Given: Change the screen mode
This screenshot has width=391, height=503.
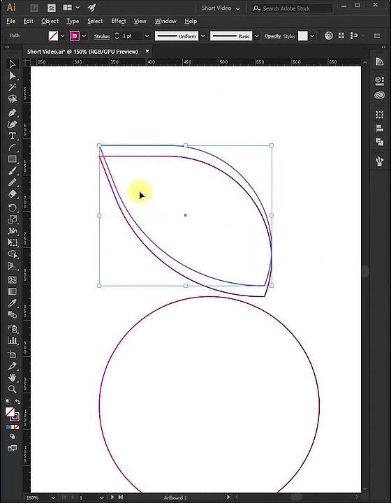Looking at the screenshot, I should coord(12,448).
